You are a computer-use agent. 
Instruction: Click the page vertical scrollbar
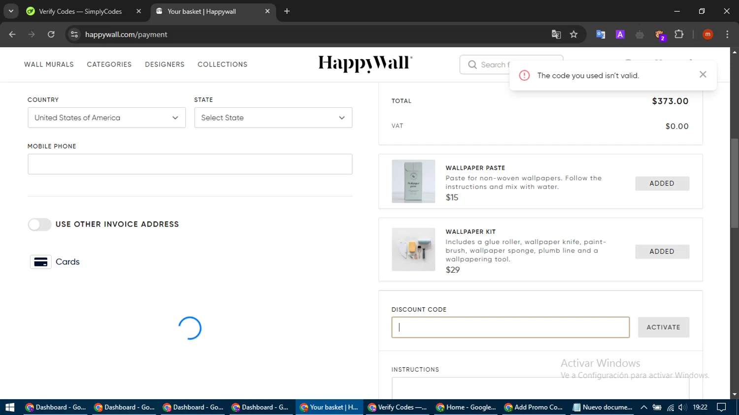(x=735, y=182)
